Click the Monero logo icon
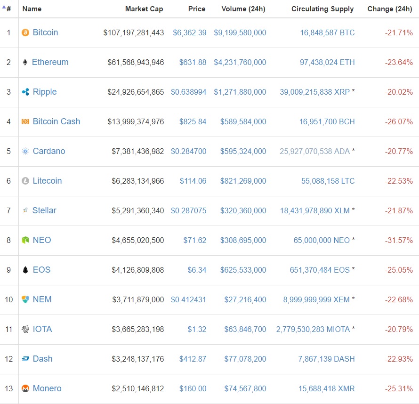The image size is (419, 404). click(25, 388)
